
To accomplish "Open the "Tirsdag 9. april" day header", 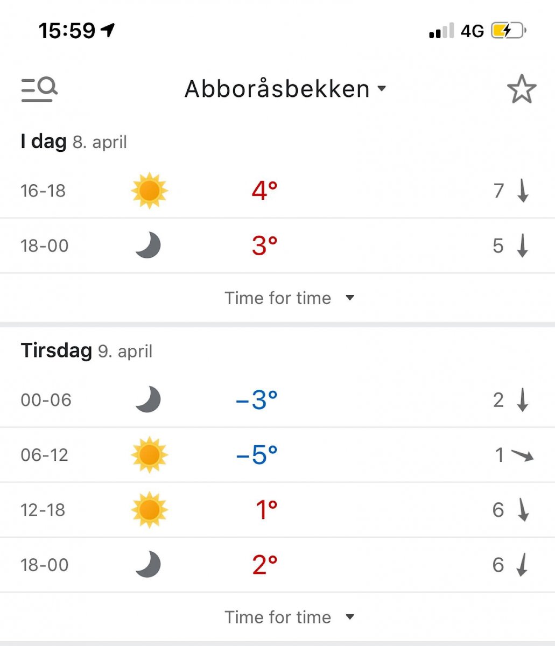I will pos(86,351).
